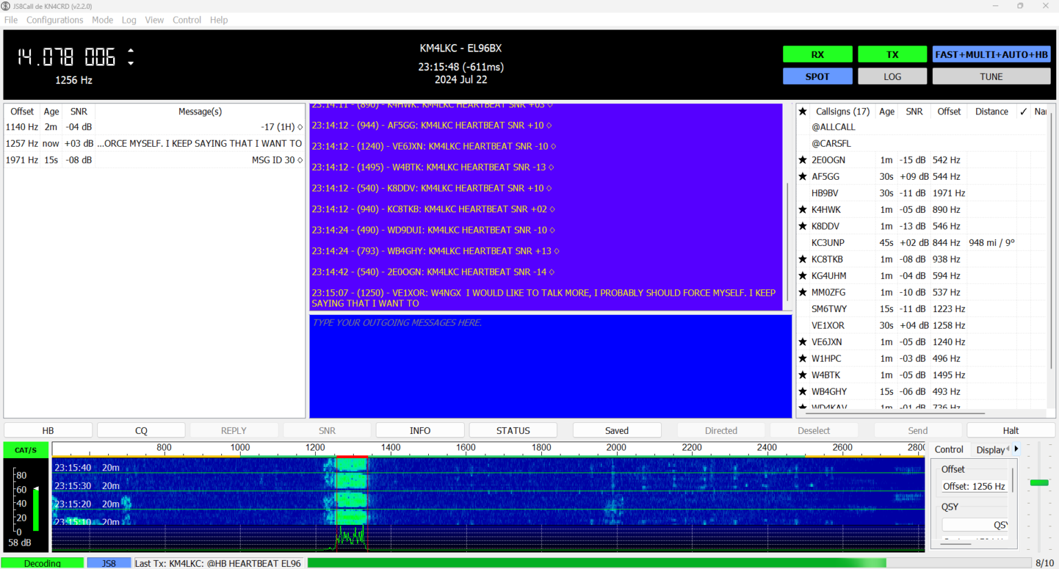Image resolution: width=1059 pixels, height=569 pixels.
Task: Click the 1400 mark on waterfall scale
Action: pyautogui.click(x=390, y=447)
